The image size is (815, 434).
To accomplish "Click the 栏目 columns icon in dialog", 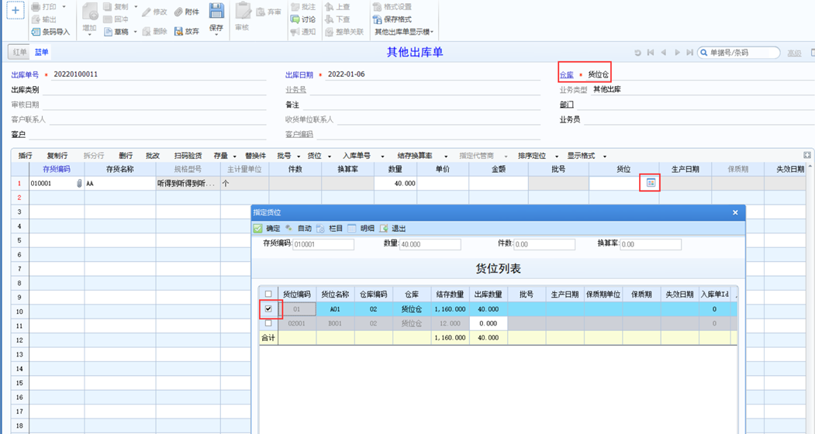I will pos(320,228).
